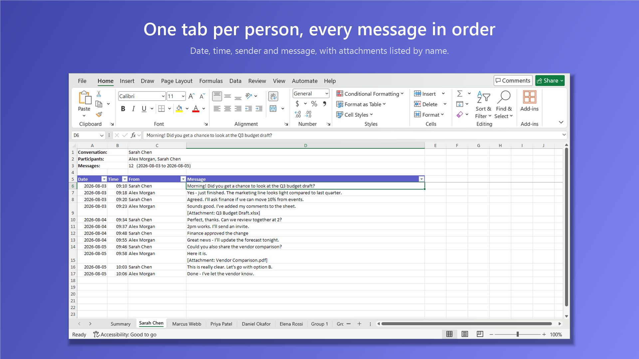Click the Sort & Filter icon
The image size is (639, 359).
[483, 97]
